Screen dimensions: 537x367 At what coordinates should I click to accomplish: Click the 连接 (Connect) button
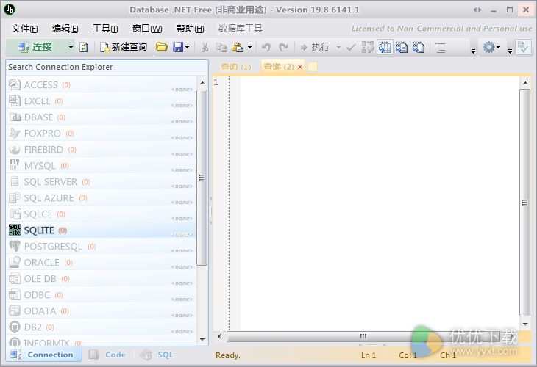35,47
